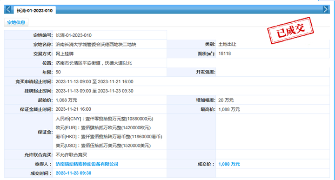
Task: Click the 开发强度 field label
Action: point(206,72)
